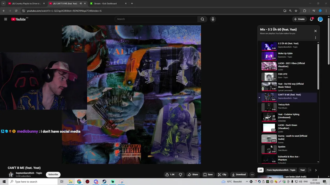Screen dimensions: 330x185
Task: Open Chrome profile avatar
Action: 320,11
